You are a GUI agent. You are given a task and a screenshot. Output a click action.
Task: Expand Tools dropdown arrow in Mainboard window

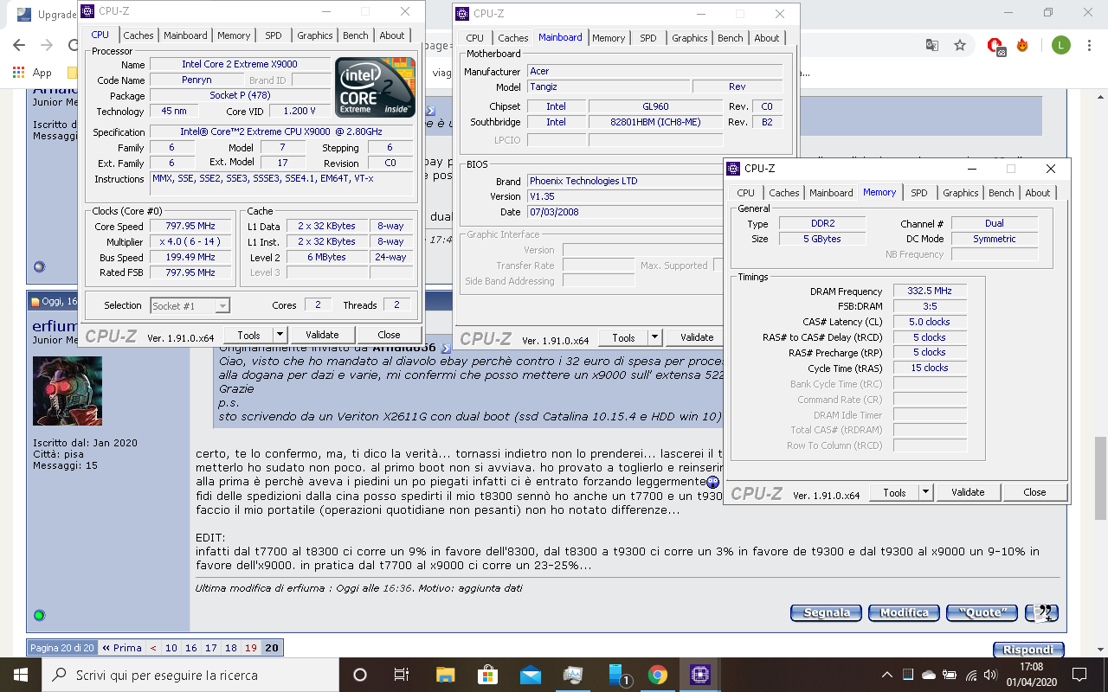click(654, 338)
